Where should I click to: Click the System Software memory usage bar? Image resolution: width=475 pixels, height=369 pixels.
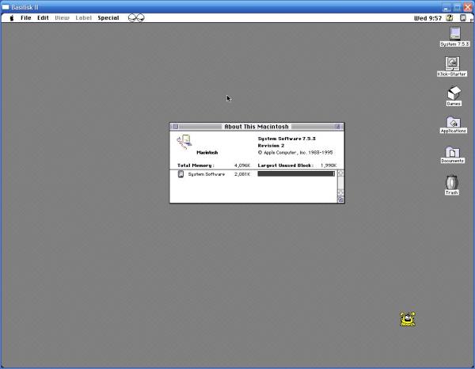296,173
